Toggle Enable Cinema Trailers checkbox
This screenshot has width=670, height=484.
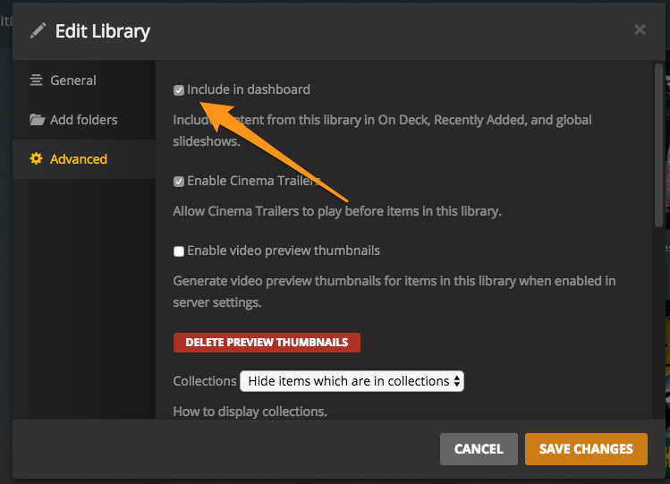click(179, 182)
